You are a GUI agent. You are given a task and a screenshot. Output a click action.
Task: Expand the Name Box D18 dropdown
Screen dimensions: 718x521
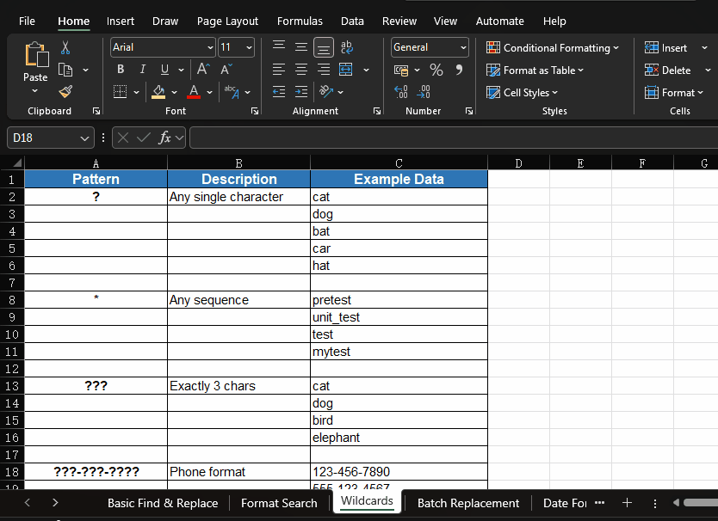[x=84, y=138]
